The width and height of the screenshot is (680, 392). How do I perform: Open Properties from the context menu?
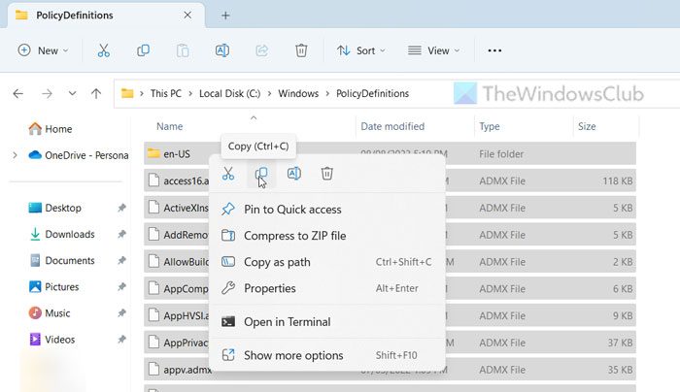point(269,288)
